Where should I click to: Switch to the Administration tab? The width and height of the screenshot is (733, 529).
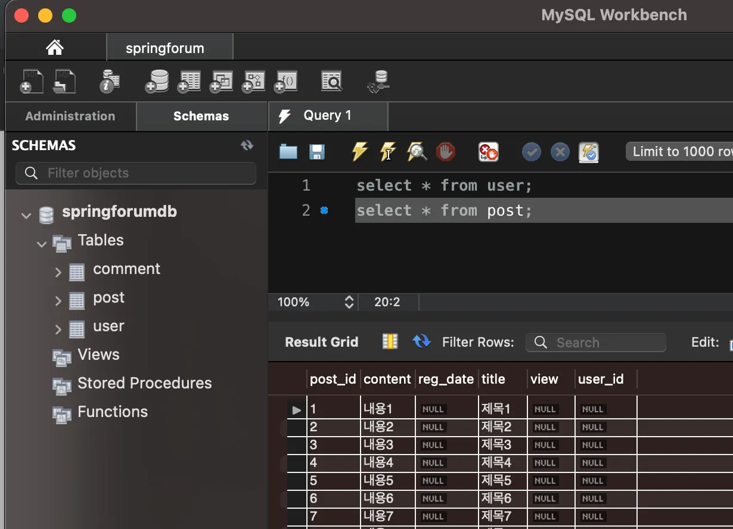point(70,116)
